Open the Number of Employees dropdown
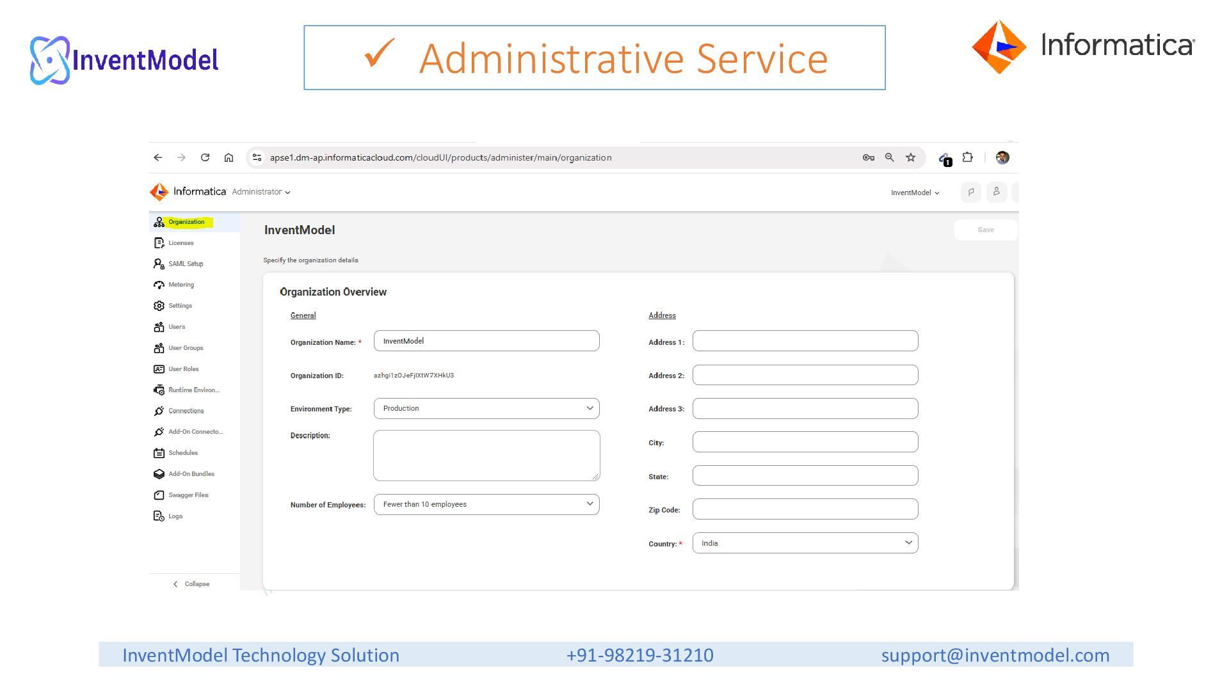This screenshot has height=691, width=1229. point(486,504)
